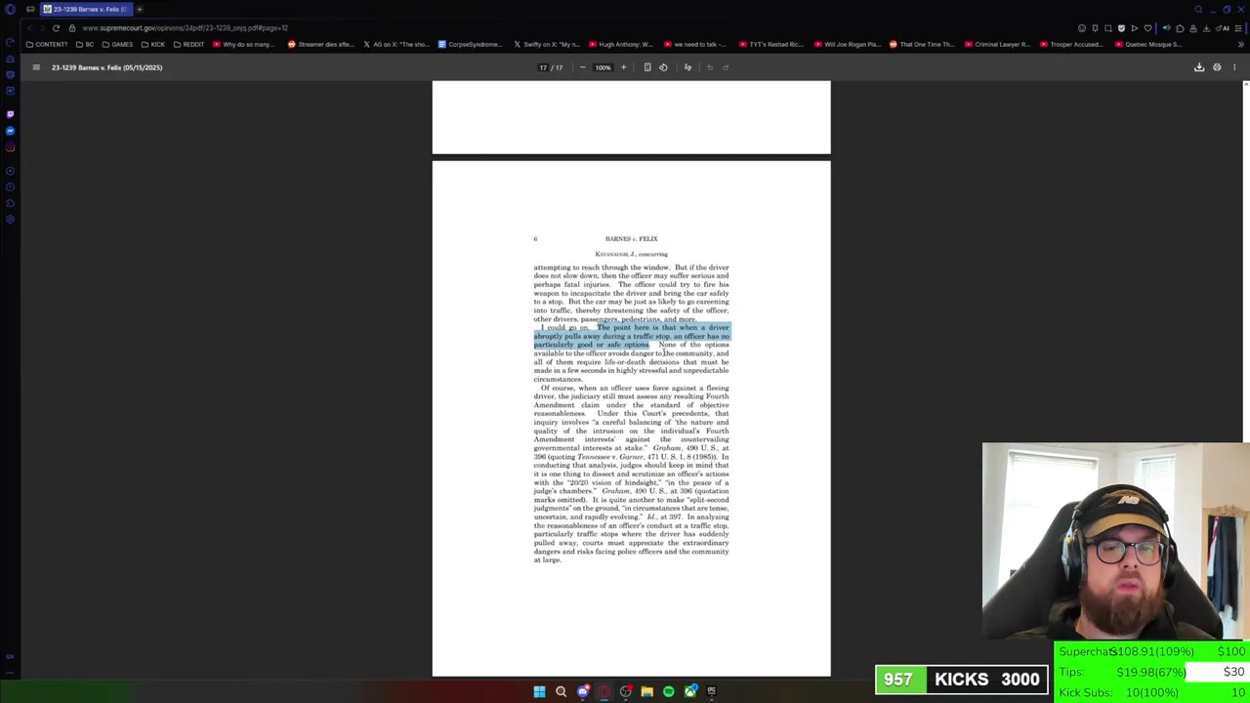Print the PDF document
Image resolution: width=1250 pixels, height=703 pixels.
[1217, 67]
